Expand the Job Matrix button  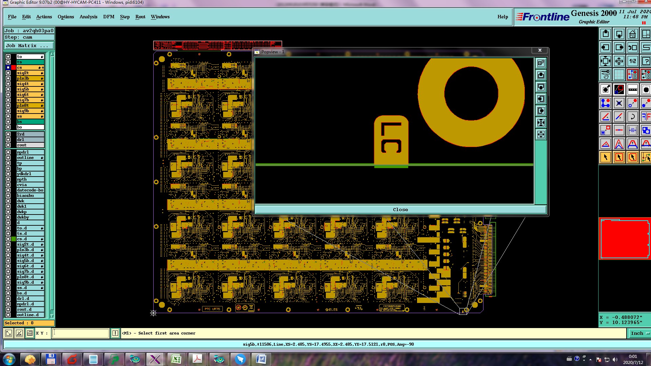(28, 46)
